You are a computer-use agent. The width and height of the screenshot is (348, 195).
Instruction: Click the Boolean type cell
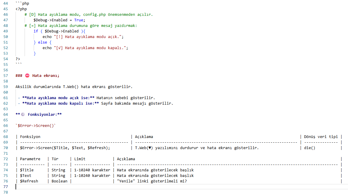point(59,181)
